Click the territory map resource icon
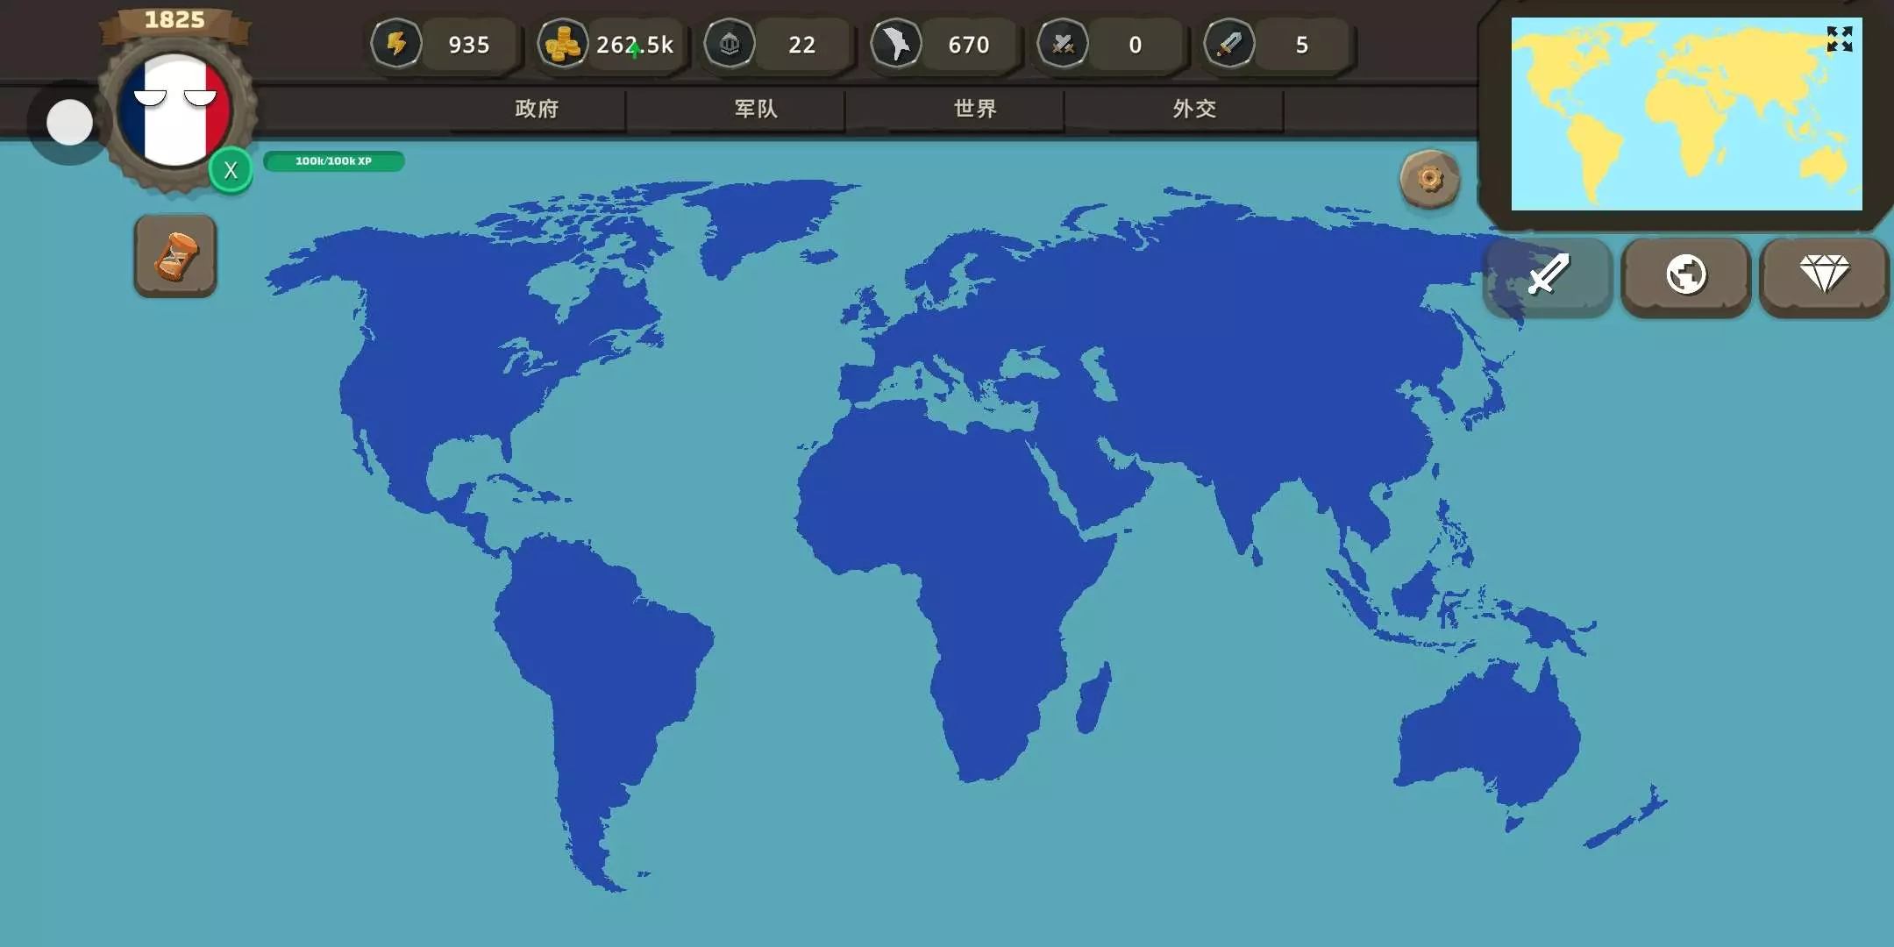1894x947 pixels. click(896, 44)
